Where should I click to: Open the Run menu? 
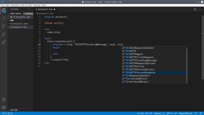(30, 5)
